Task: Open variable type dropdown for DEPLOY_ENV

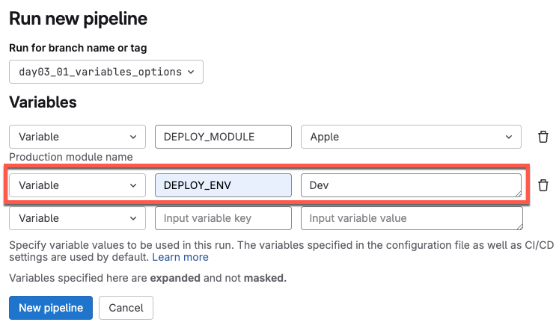Action: coord(77,185)
